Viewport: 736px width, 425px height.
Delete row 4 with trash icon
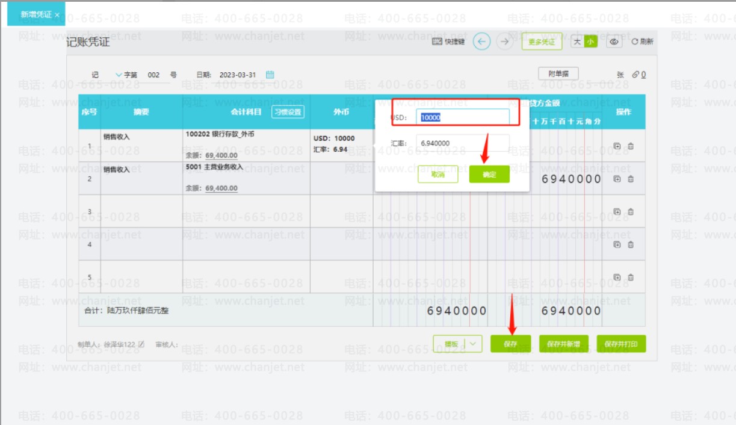[631, 244]
